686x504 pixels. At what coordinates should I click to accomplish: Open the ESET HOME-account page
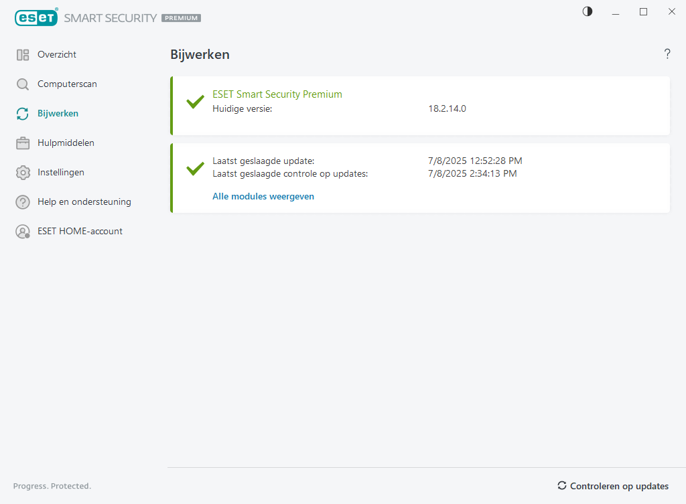[x=80, y=232]
